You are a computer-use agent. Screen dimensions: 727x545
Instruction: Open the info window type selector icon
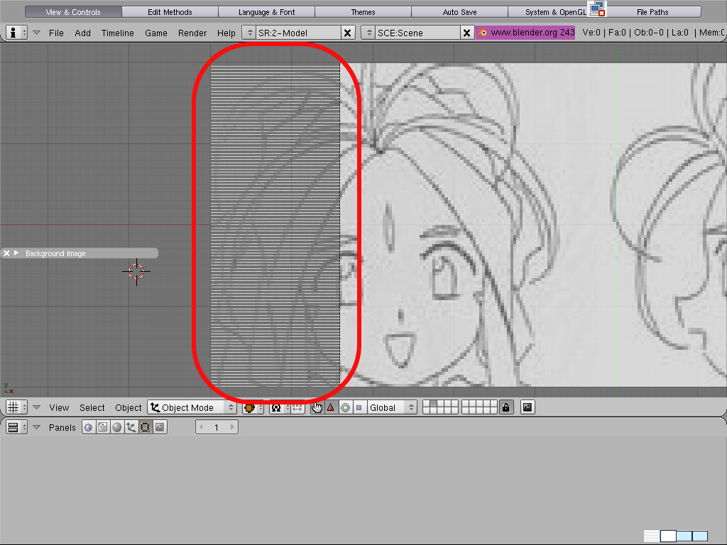point(16,33)
